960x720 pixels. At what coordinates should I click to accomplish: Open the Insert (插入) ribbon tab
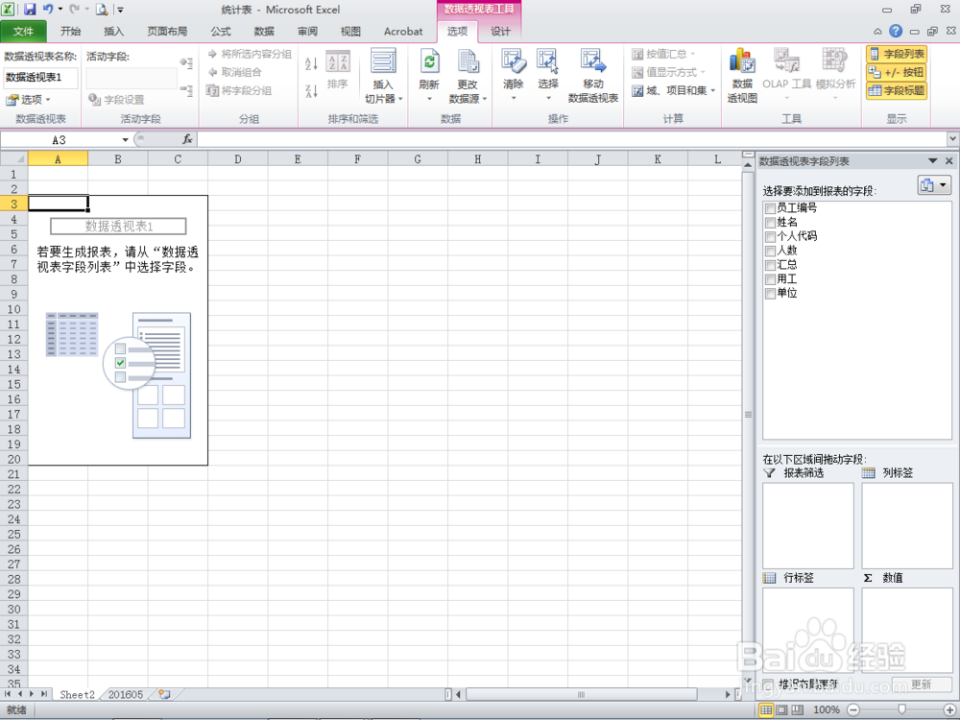point(113,32)
